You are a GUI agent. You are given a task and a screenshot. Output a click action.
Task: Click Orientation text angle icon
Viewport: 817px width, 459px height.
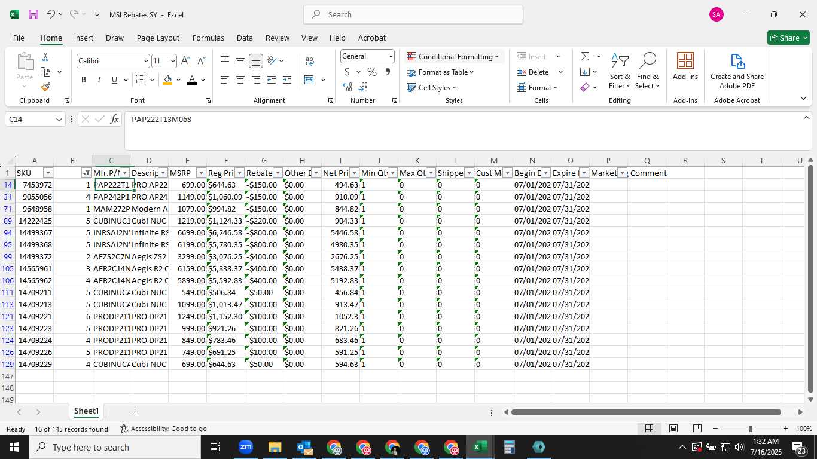tap(272, 61)
